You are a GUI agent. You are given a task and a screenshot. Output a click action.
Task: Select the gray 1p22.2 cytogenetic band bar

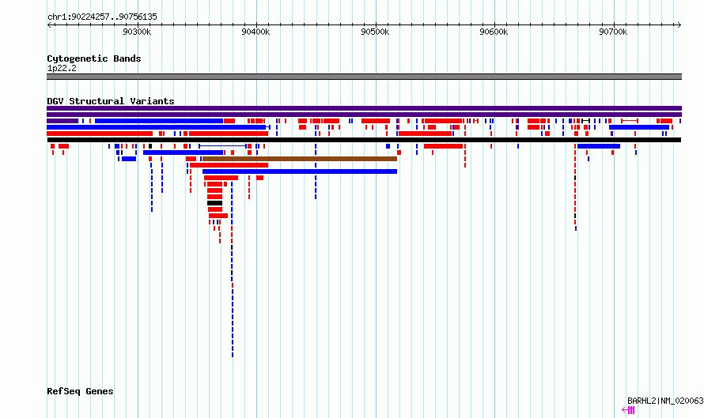click(x=364, y=77)
